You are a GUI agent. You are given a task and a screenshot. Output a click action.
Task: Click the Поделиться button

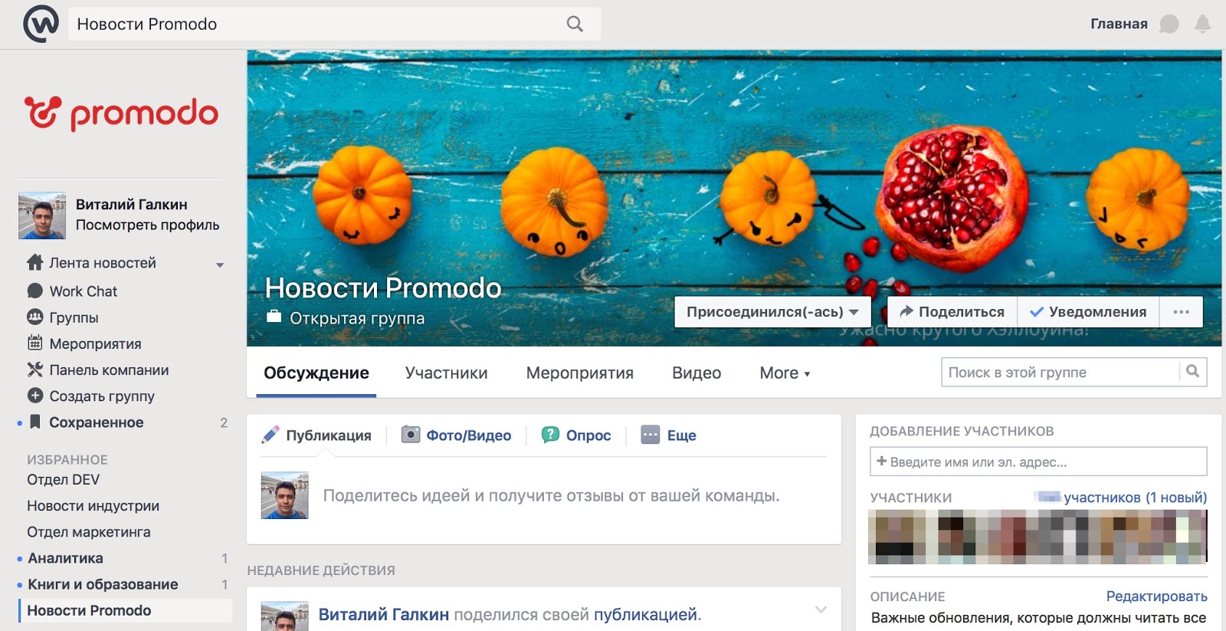tap(952, 311)
